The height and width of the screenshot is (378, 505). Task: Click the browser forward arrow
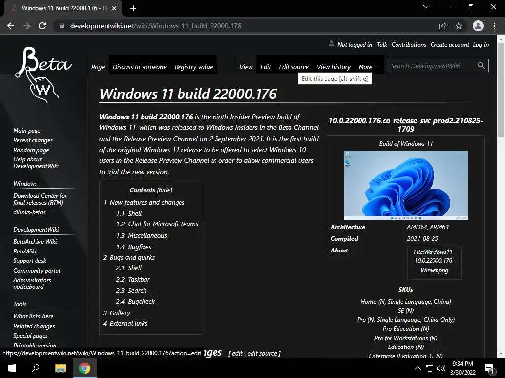tap(27, 26)
